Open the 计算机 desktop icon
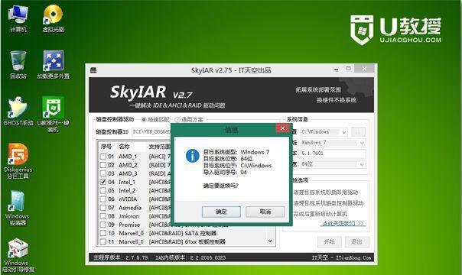The width and height of the screenshot is (462, 275). click(x=18, y=18)
